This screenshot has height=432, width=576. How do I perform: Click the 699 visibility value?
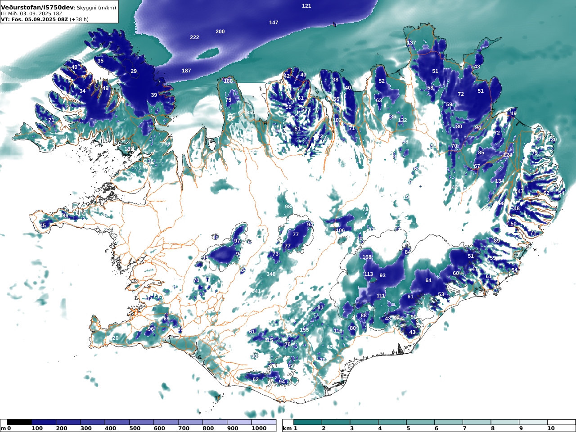pos(169,144)
